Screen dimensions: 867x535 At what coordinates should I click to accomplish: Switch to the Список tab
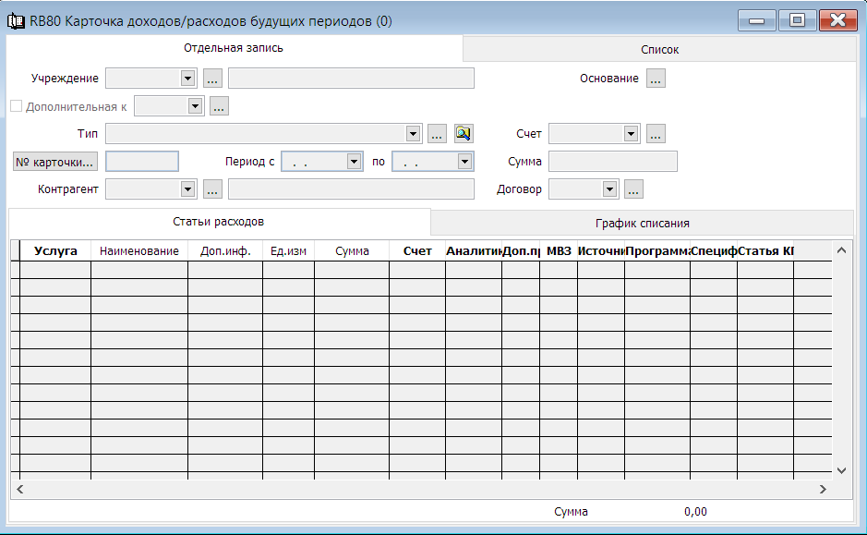click(659, 49)
